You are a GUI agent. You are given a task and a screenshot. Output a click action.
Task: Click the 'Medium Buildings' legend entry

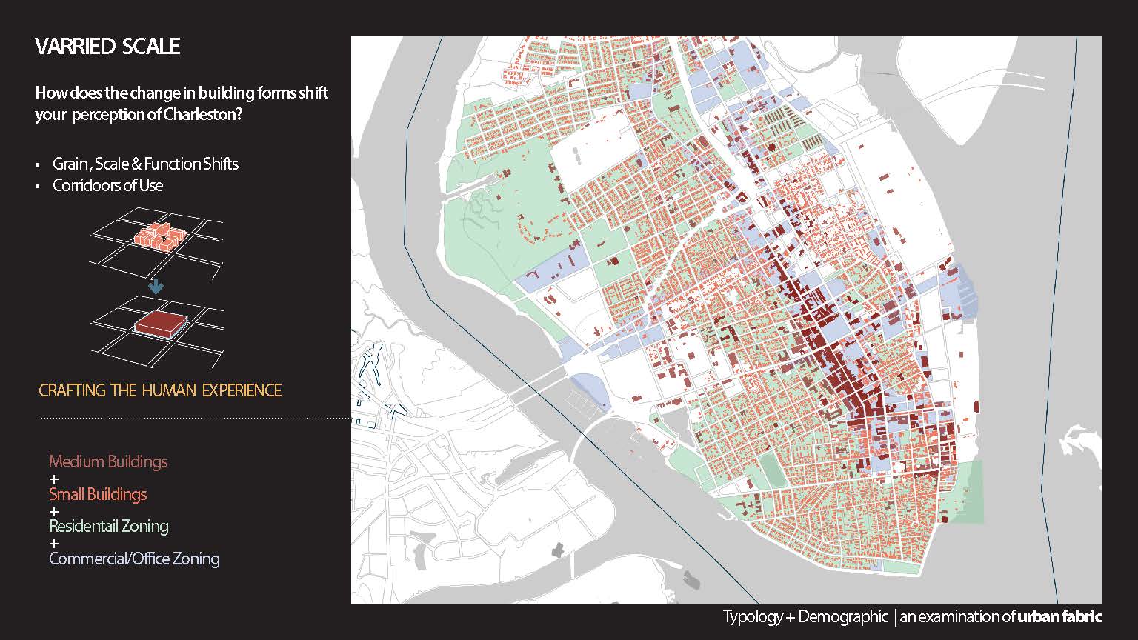pos(108,461)
